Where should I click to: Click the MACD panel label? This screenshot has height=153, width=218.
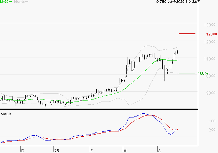(x=6, y=114)
